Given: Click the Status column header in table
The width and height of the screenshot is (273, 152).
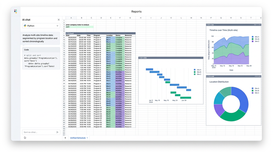Looking at the screenshot, I should 120,35.
